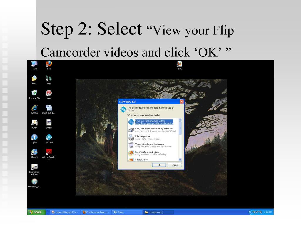Click Cancel in the FLIPVIDEO dialog
Viewport: 301px width, 226px height.
point(175,165)
